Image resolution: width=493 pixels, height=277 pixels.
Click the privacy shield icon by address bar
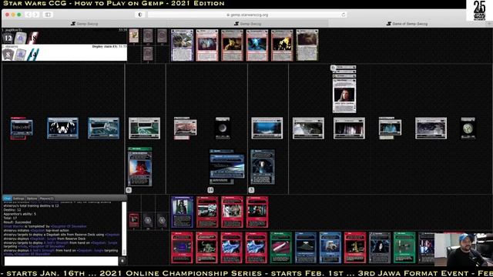pyautogui.click(x=140, y=15)
